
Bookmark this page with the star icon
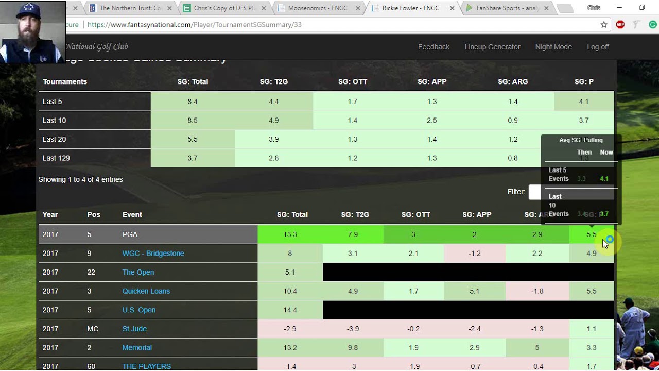point(604,25)
